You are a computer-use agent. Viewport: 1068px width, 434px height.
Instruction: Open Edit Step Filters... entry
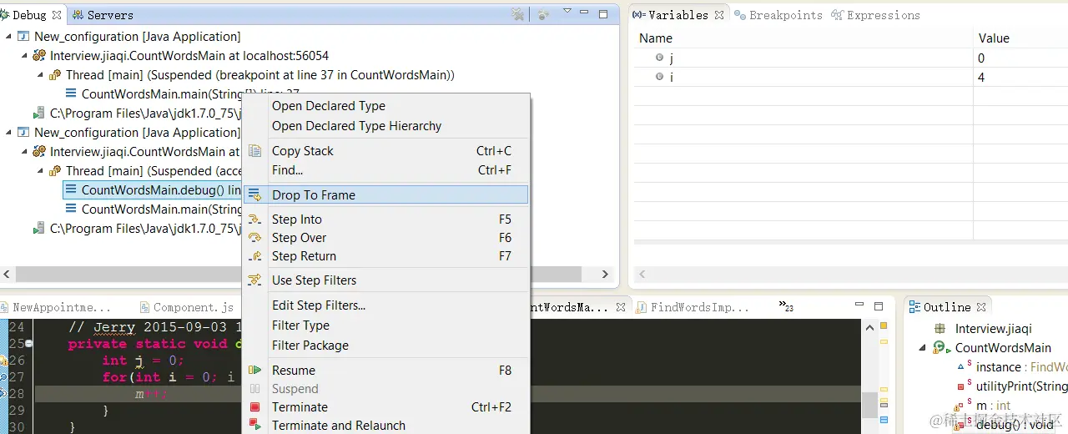[385, 305]
